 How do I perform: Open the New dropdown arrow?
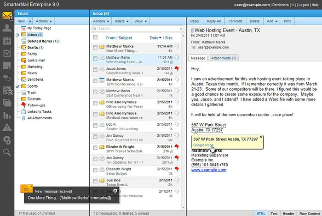[x=30, y=21]
